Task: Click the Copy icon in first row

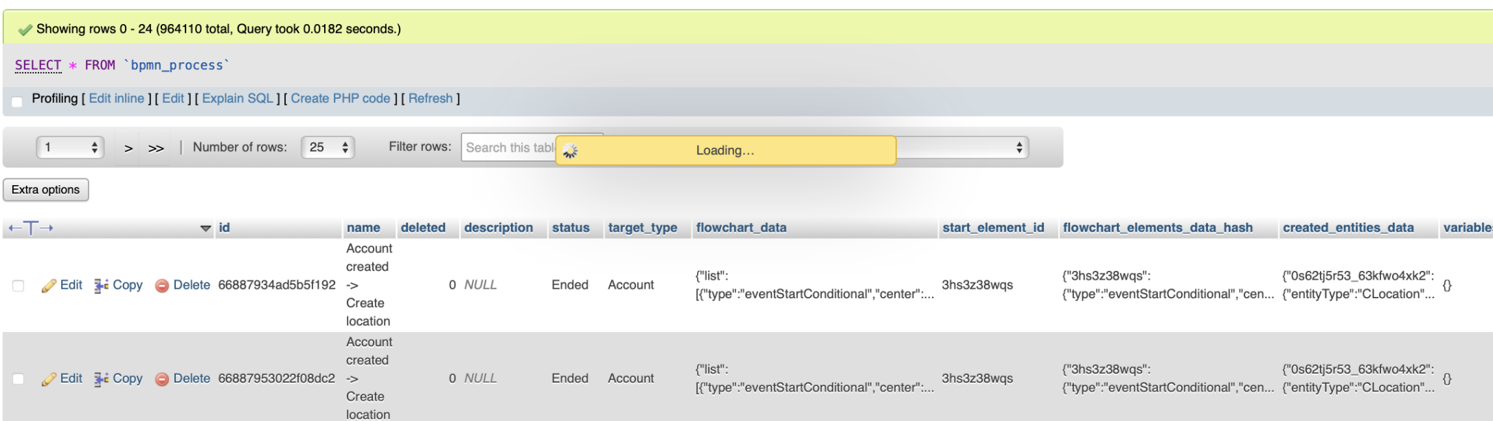Action: 102,286
